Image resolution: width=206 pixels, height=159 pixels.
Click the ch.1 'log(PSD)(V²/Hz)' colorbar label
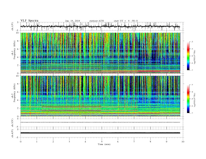click(195, 57)
